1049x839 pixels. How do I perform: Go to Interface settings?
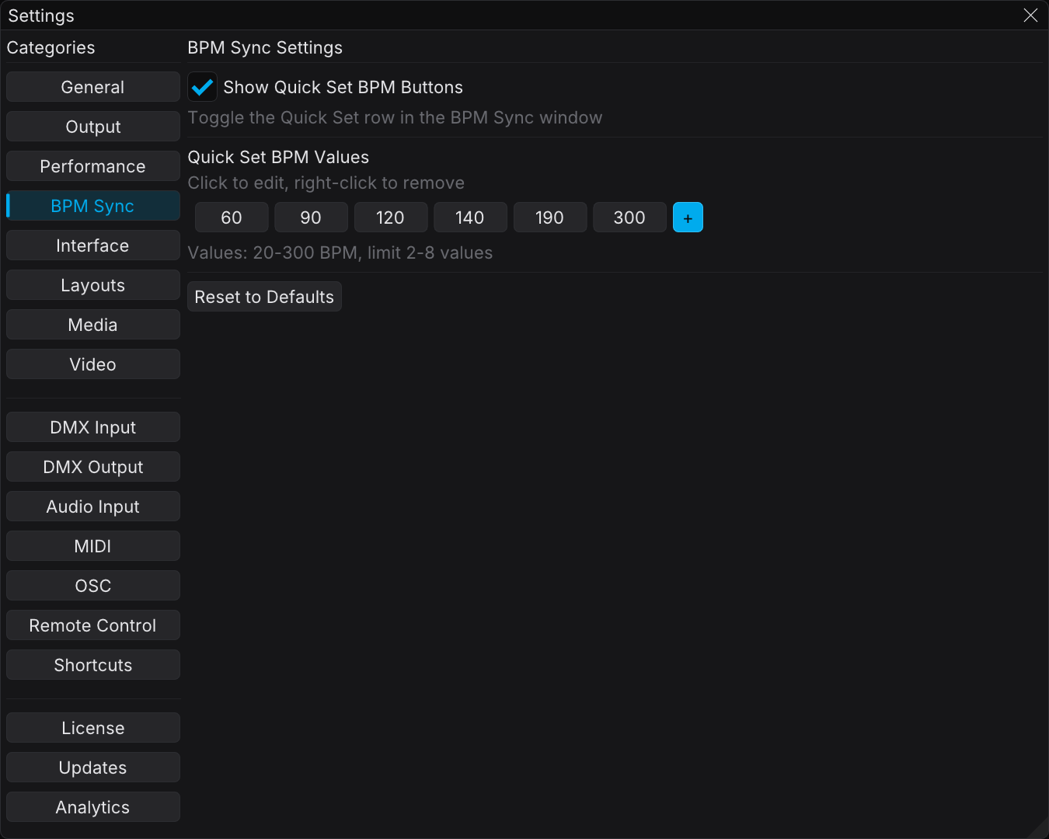coord(93,245)
